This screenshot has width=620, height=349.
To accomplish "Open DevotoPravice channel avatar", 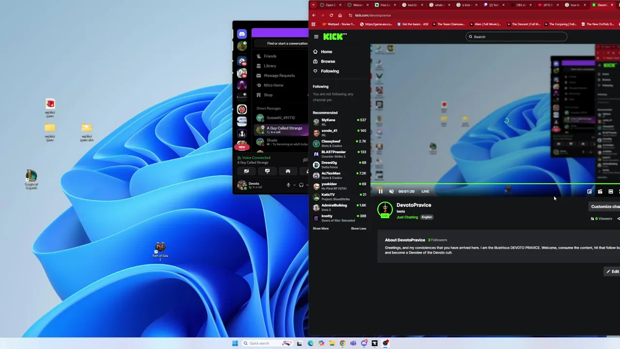I will (385, 210).
